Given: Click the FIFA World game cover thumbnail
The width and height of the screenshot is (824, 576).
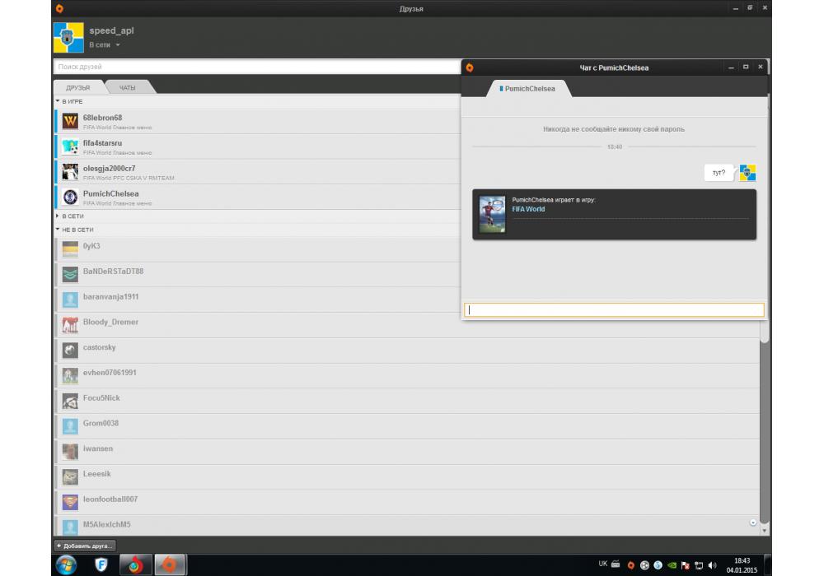Looking at the screenshot, I should pos(493,214).
